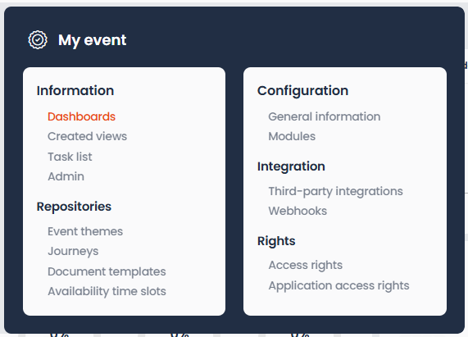Click the My event title
Viewport: 468px width, 337px height.
point(93,40)
